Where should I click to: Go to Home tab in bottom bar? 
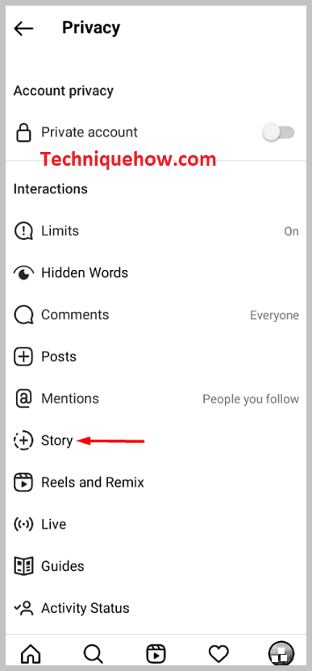point(31,653)
